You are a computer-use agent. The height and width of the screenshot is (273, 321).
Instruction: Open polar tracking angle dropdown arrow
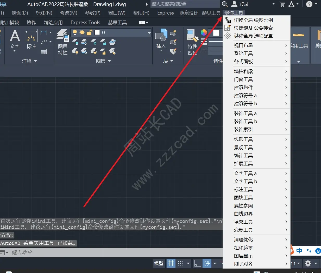pos(215,263)
